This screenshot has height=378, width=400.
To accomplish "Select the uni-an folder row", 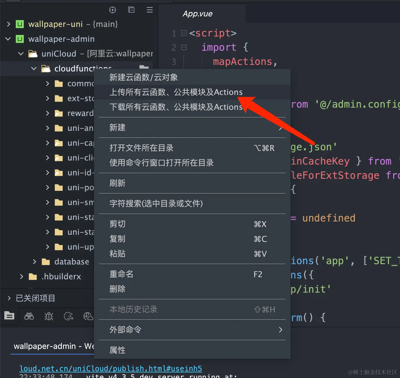I will [x=47, y=128].
